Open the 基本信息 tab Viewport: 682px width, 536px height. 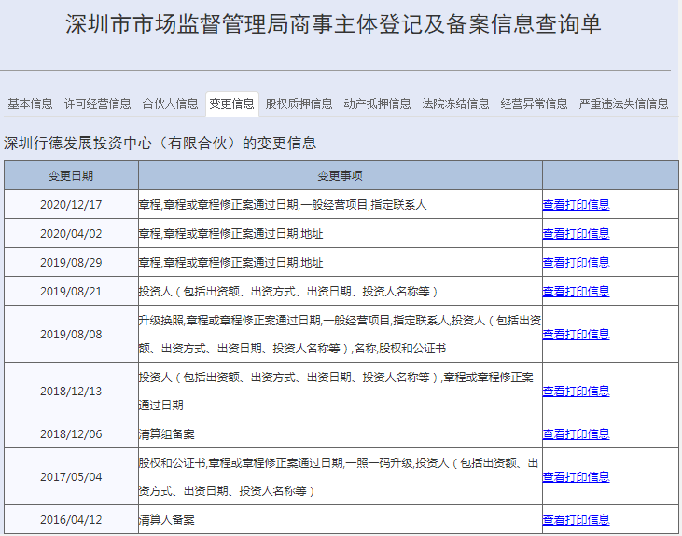click(30, 103)
